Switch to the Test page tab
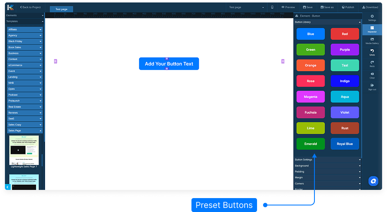This screenshot has height=212, width=387. tap(61, 9)
